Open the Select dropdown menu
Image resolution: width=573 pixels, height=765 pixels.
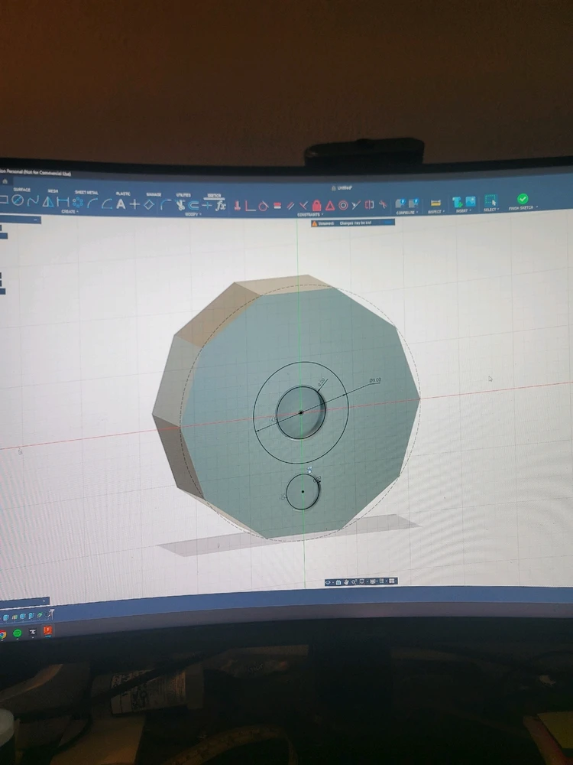point(490,210)
